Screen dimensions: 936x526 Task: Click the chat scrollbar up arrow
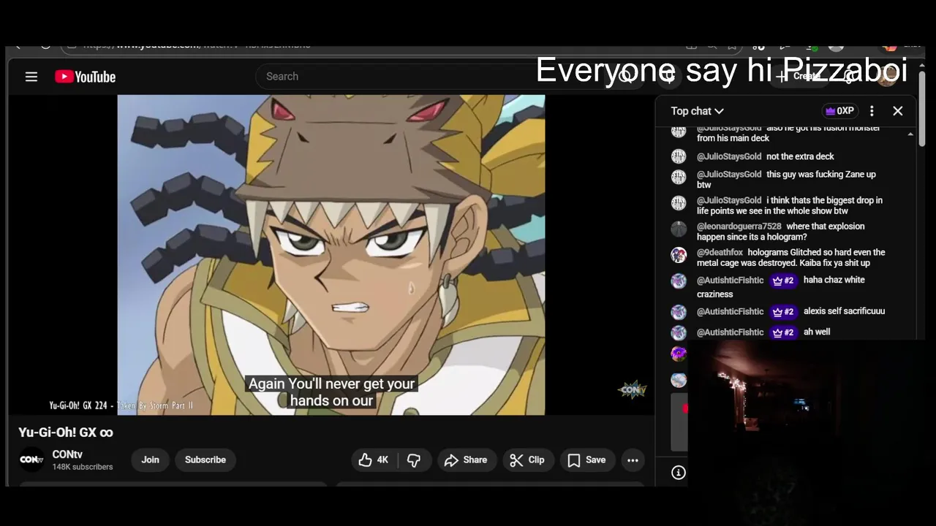(910, 134)
